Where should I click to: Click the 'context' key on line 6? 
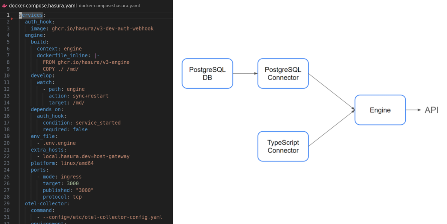click(47, 49)
